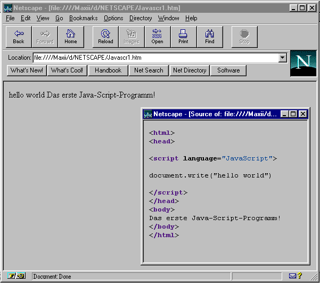Screen dimensions: 320x283
Task: Open mail via envelope icon in status bar
Action: (292, 276)
